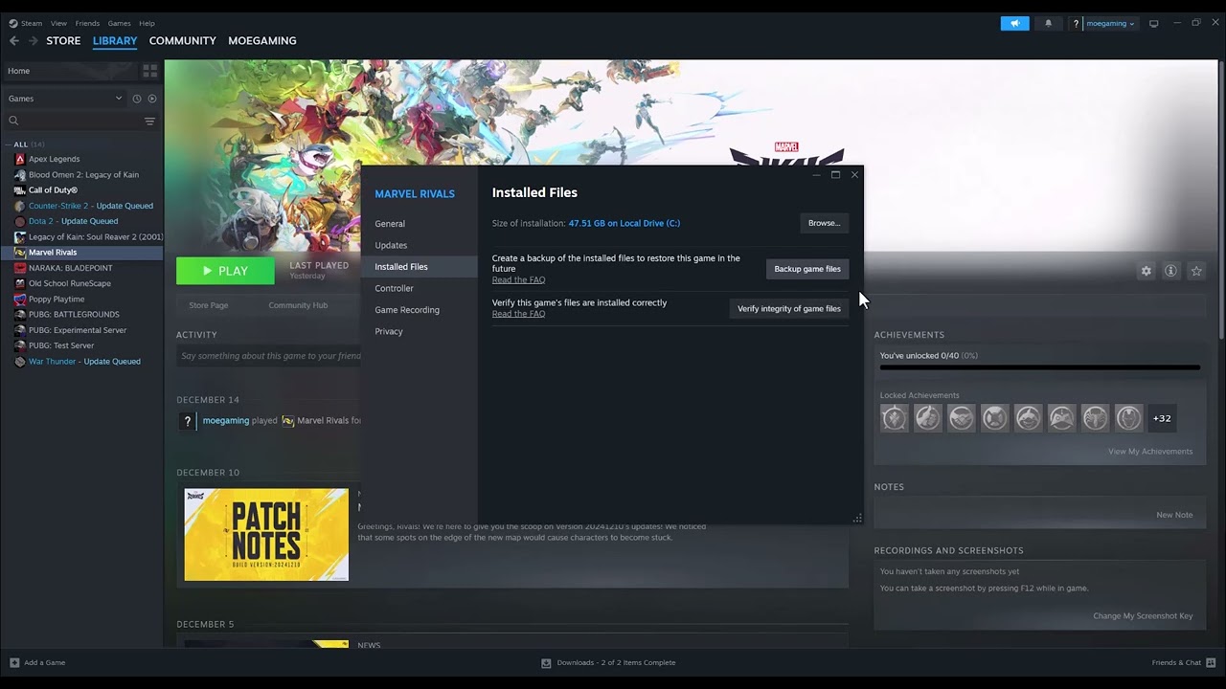Click View My Achievements link
1226x689 pixels.
click(x=1150, y=452)
